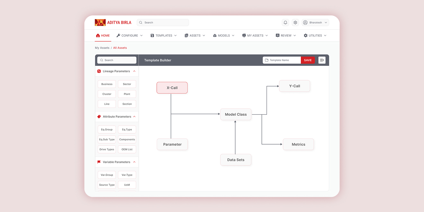Open settings via the gear icon
The width and height of the screenshot is (424, 212).
[x=295, y=22]
